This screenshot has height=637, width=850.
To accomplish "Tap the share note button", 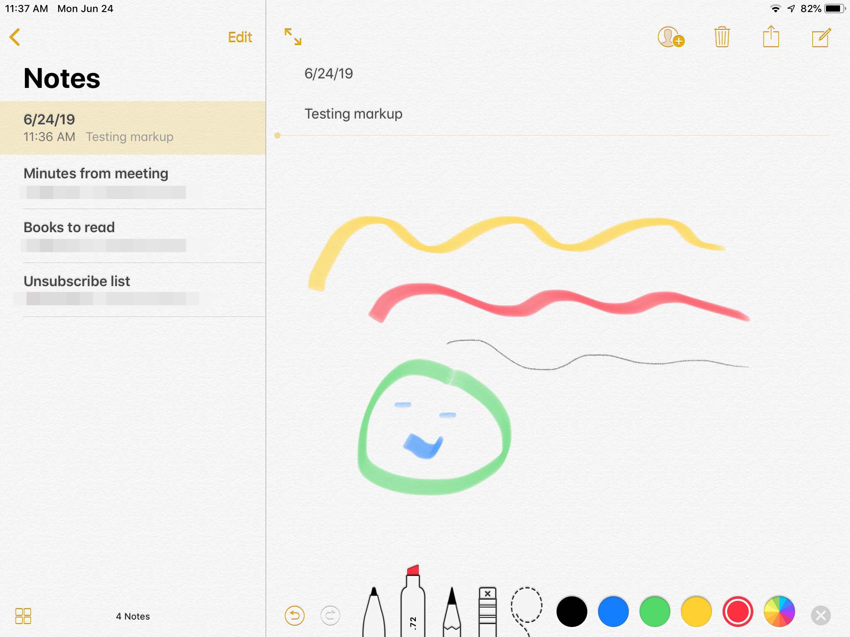I will click(772, 36).
